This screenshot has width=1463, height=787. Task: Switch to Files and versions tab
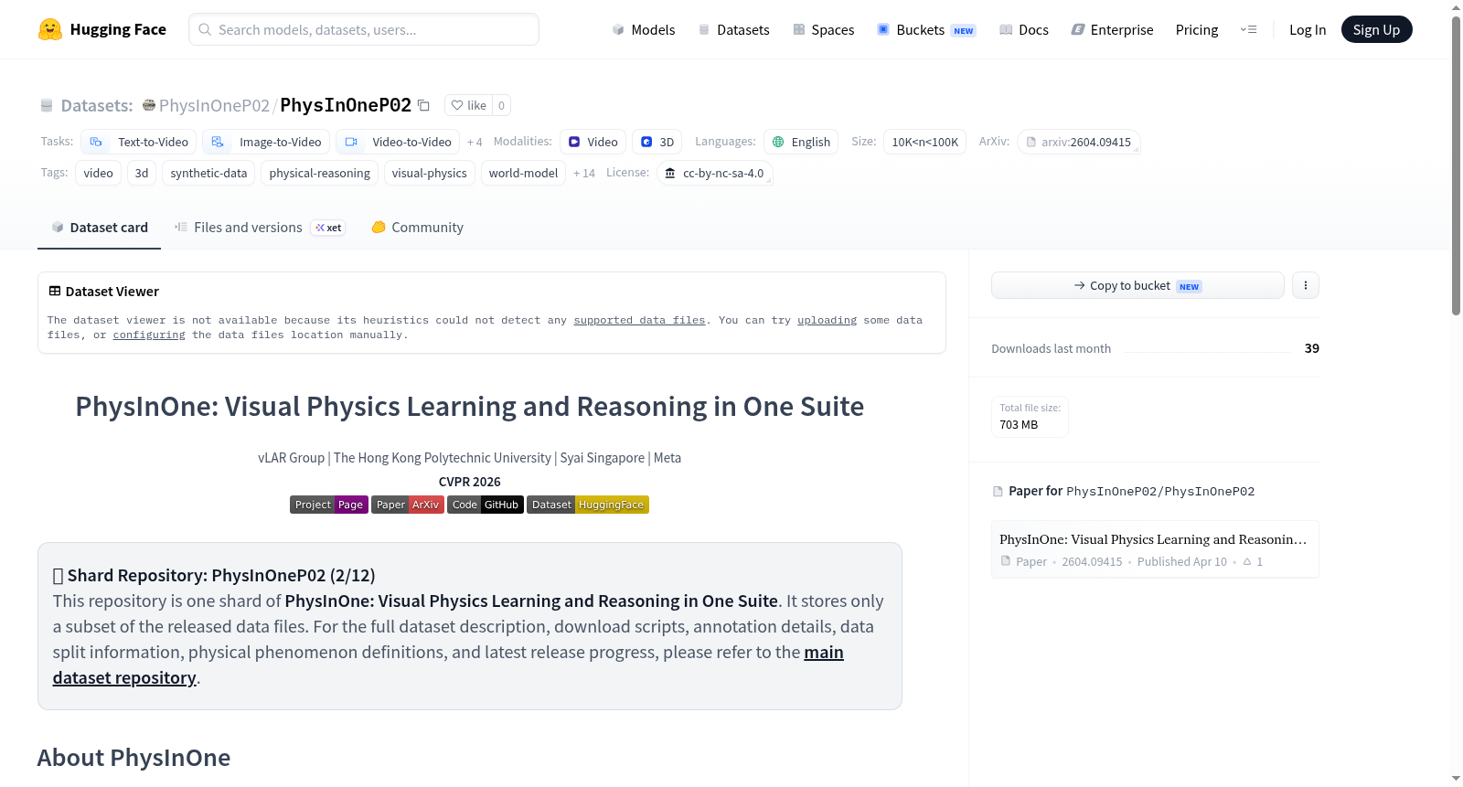coord(260,228)
